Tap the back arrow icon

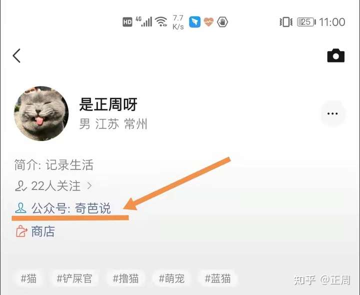pos(16,55)
